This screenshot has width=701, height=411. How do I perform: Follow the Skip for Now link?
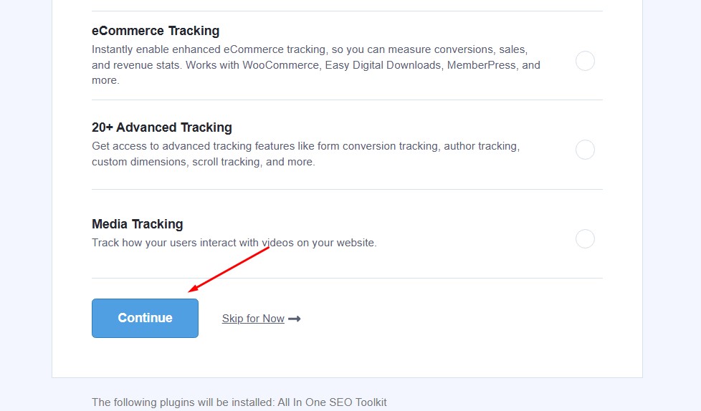[x=253, y=319]
